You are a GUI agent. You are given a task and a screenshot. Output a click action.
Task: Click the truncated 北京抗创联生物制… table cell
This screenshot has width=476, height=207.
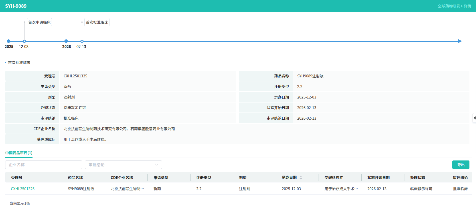coord(127,189)
